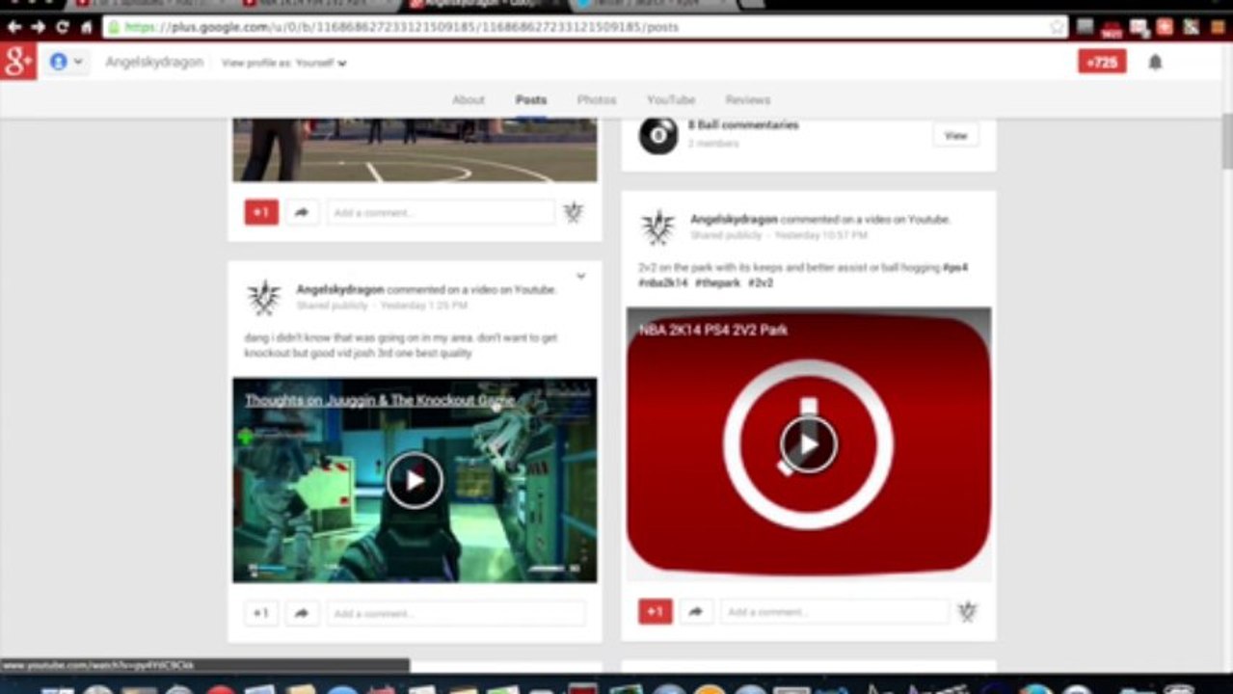This screenshot has height=694, width=1233.
Task: Open the notifications bell
Action: point(1155,63)
